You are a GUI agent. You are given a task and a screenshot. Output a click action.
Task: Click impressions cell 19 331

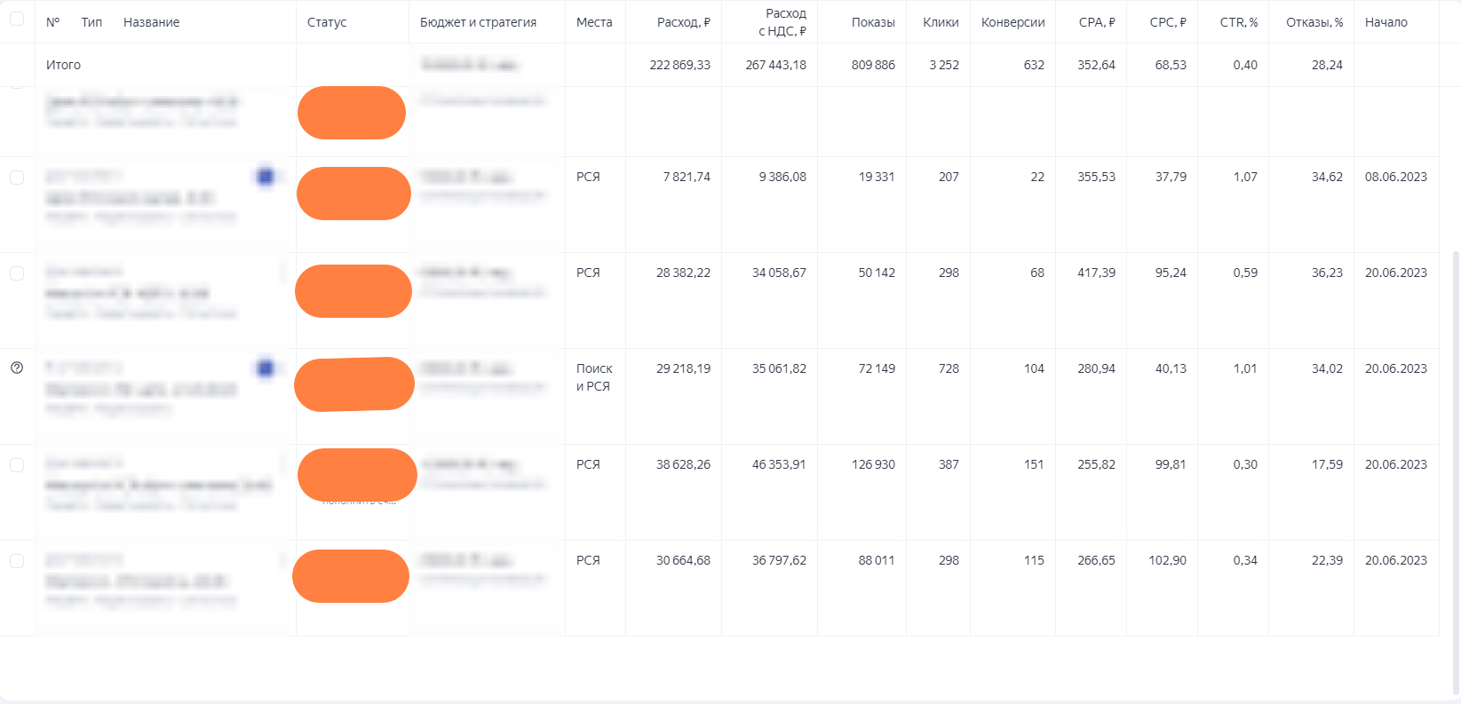pos(877,177)
